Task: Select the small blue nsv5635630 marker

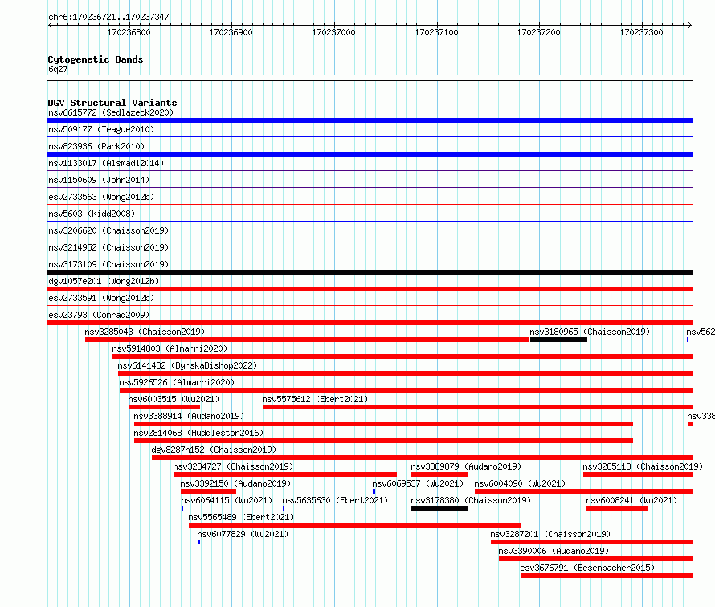Action: pyautogui.click(x=284, y=508)
